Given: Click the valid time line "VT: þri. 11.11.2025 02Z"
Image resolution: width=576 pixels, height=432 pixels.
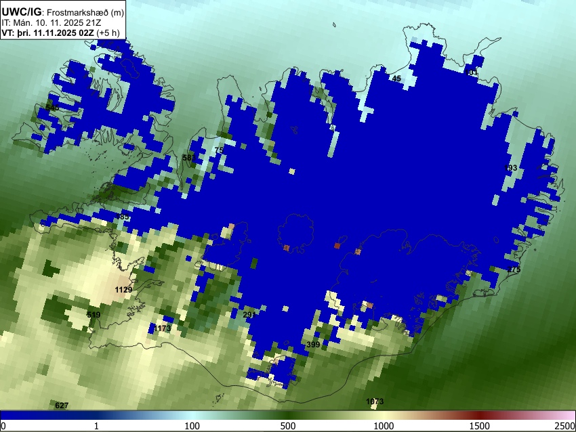Looking at the screenshot, I should tap(48, 33).
